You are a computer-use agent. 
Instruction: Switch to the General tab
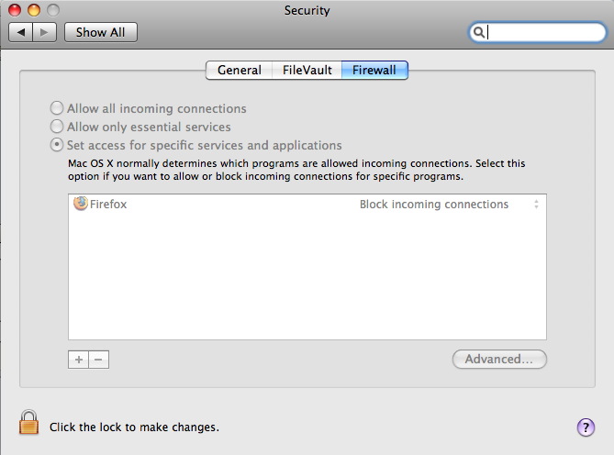(x=239, y=70)
